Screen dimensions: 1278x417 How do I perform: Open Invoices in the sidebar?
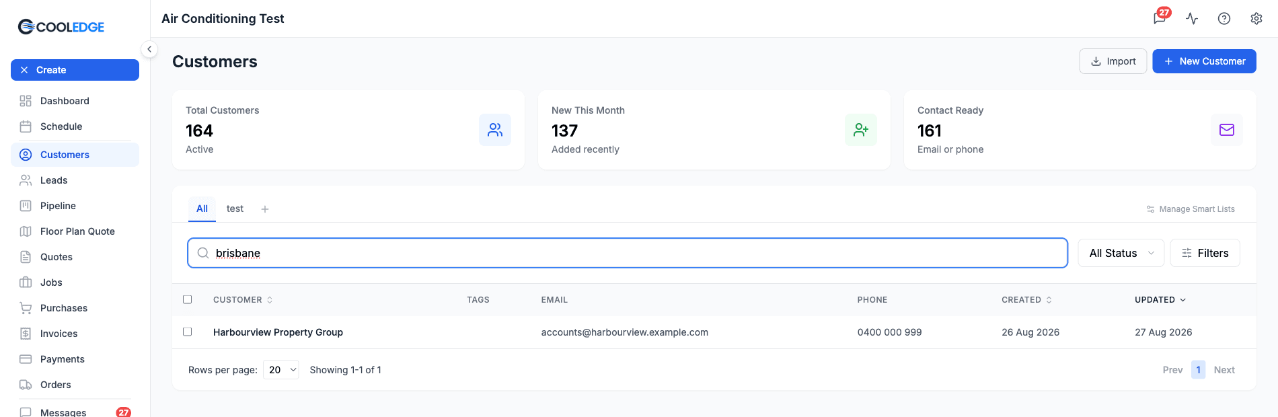pos(75,334)
